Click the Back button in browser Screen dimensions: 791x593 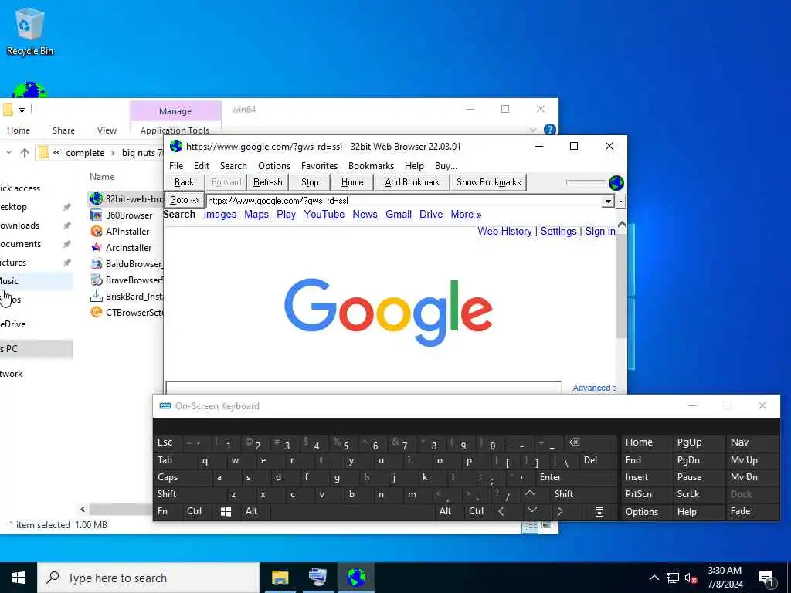(184, 182)
